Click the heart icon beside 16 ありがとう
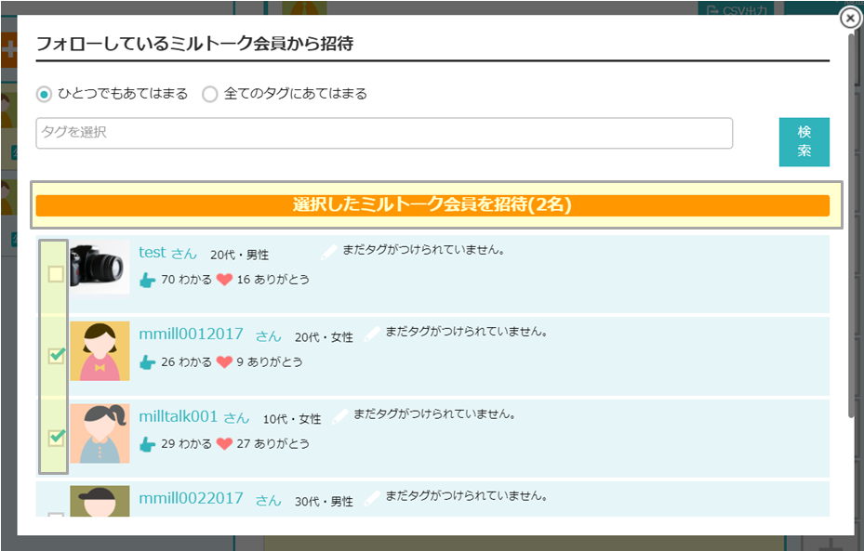 coord(224,280)
